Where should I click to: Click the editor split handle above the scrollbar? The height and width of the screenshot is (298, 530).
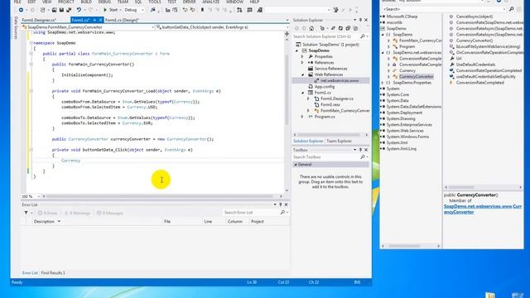(287, 33)
